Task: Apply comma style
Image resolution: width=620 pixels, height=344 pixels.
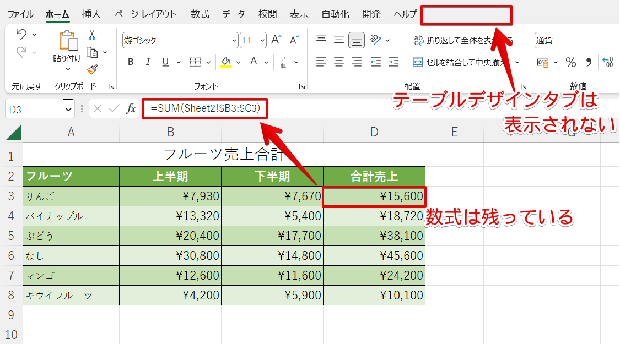Action: 589,62
